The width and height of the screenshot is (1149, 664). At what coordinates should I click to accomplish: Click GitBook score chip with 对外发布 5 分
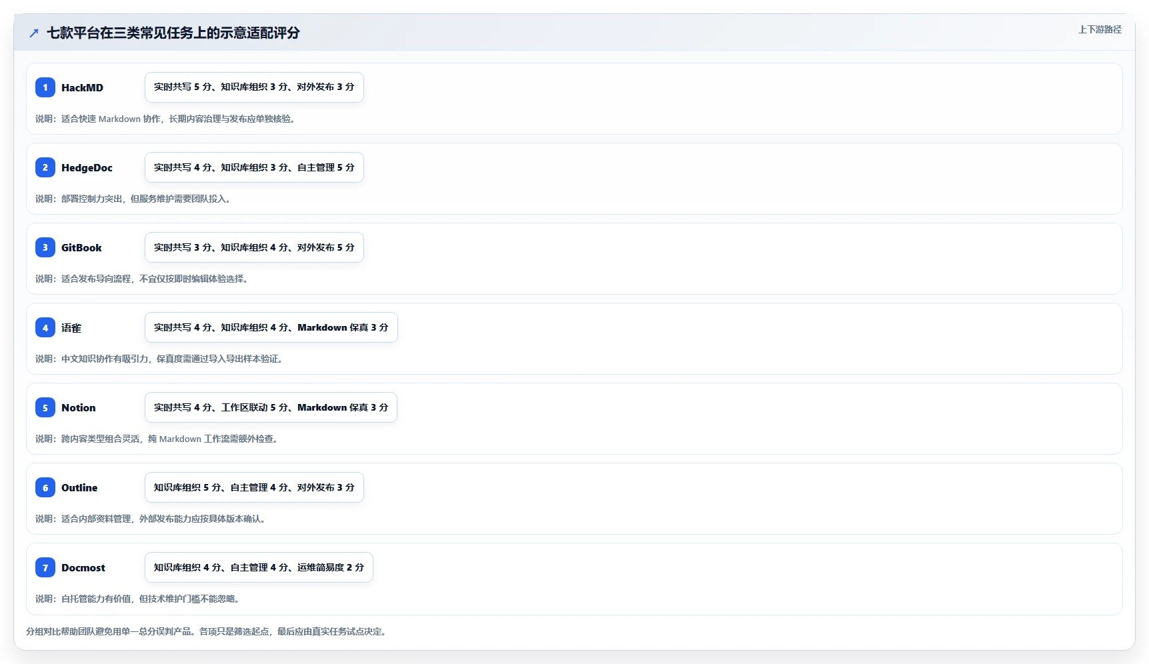coord(254,247)
